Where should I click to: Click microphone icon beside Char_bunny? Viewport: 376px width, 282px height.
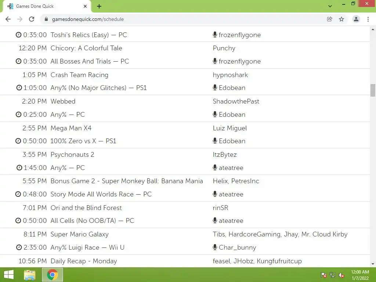pos(215,247)
